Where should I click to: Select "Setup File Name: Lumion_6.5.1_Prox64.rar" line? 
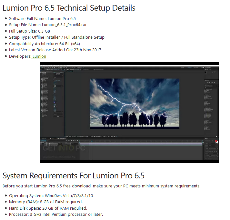[x=48, y=25]
